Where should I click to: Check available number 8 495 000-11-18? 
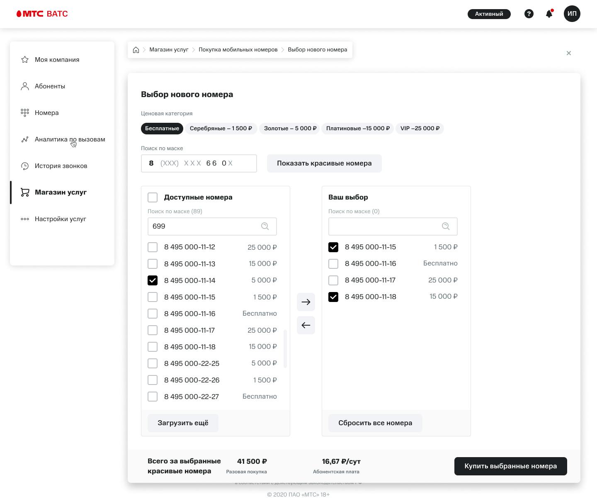pos(153,347)
